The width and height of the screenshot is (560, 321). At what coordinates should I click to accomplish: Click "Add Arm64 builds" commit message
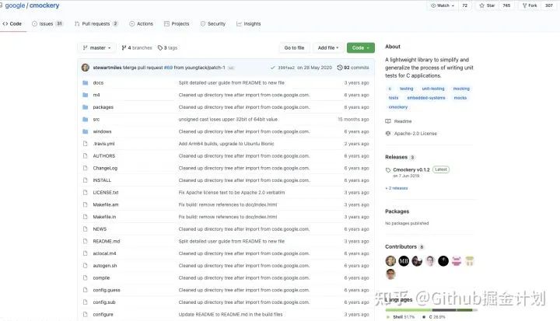pyautogui.click(x=226, y=144)
